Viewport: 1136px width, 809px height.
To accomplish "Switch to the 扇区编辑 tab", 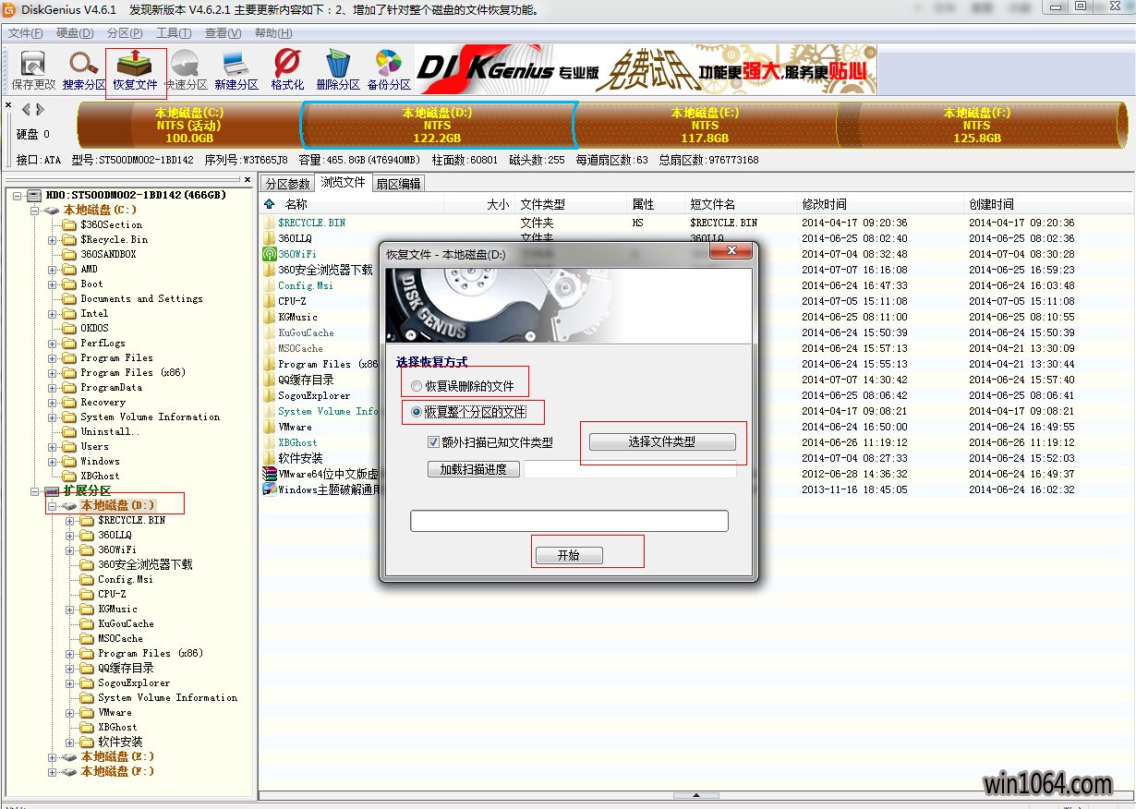I will coord(398,183).
